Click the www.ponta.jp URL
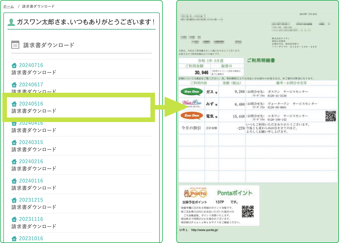 click(x=205, y=230)
